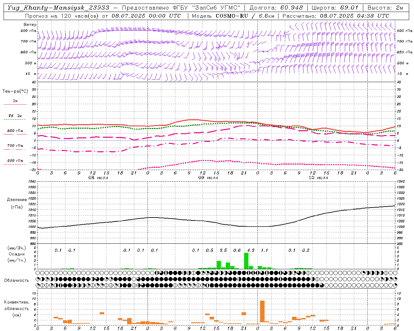
Task: Click the 1.1 precipitation total value
Action: coord(265,250)
